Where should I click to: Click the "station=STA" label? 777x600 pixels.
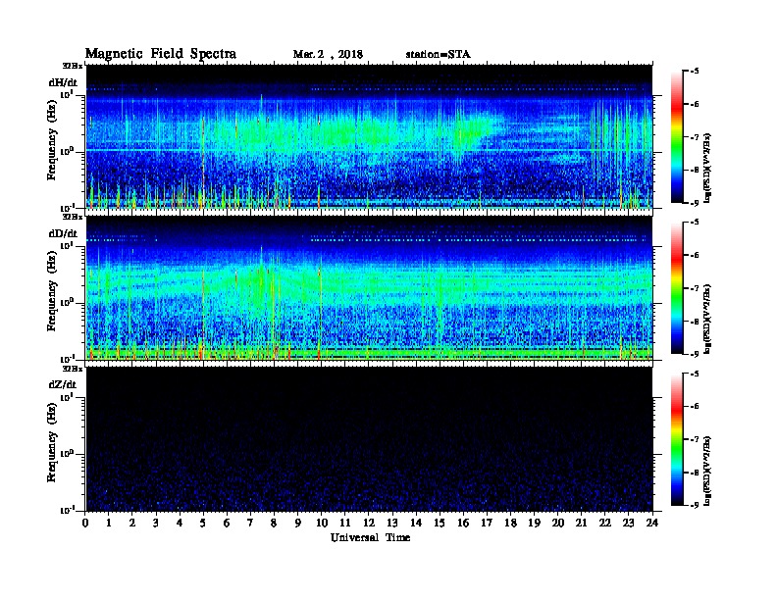click(x=438, y=55)
